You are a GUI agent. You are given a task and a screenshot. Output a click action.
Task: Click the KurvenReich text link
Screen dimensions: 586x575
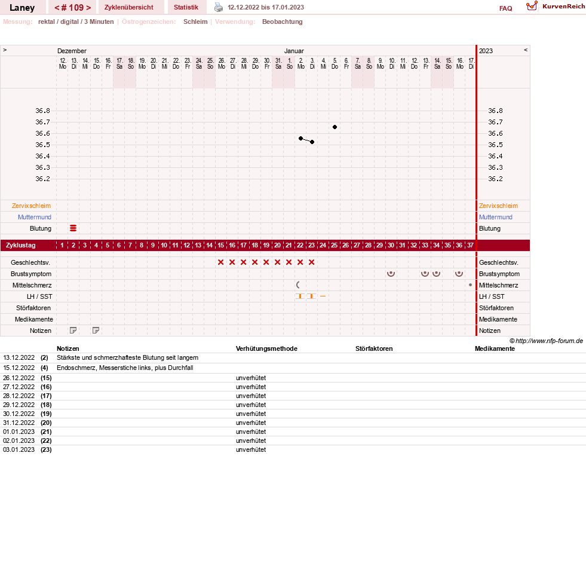(x=563, y=7)
